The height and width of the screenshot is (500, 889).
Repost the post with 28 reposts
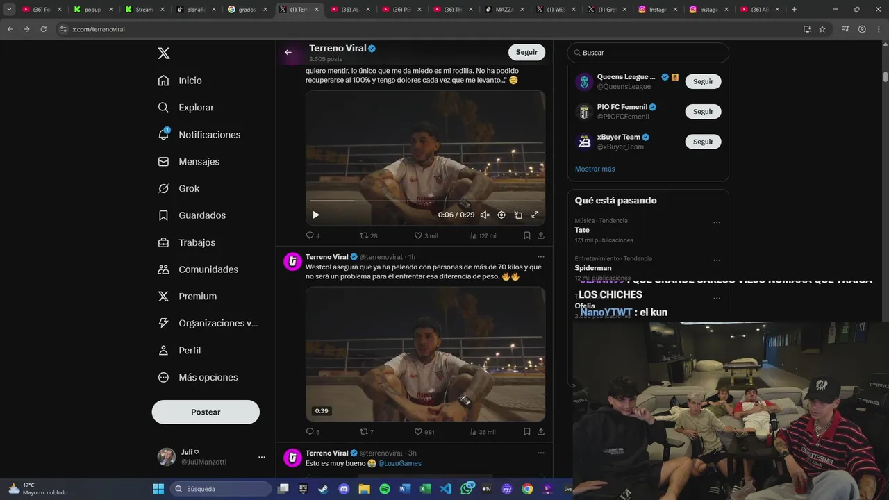click(x=368, y=235)
